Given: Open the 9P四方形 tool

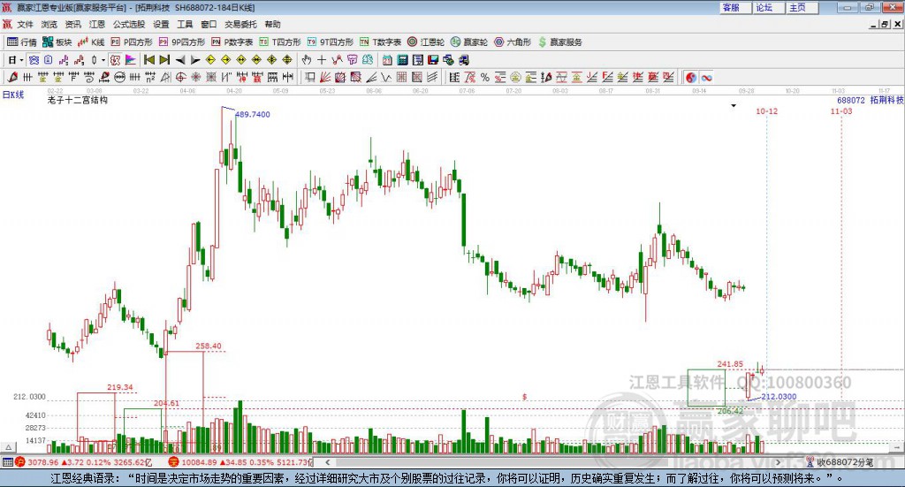Looking at the screenshot, I should click(181, 42).
